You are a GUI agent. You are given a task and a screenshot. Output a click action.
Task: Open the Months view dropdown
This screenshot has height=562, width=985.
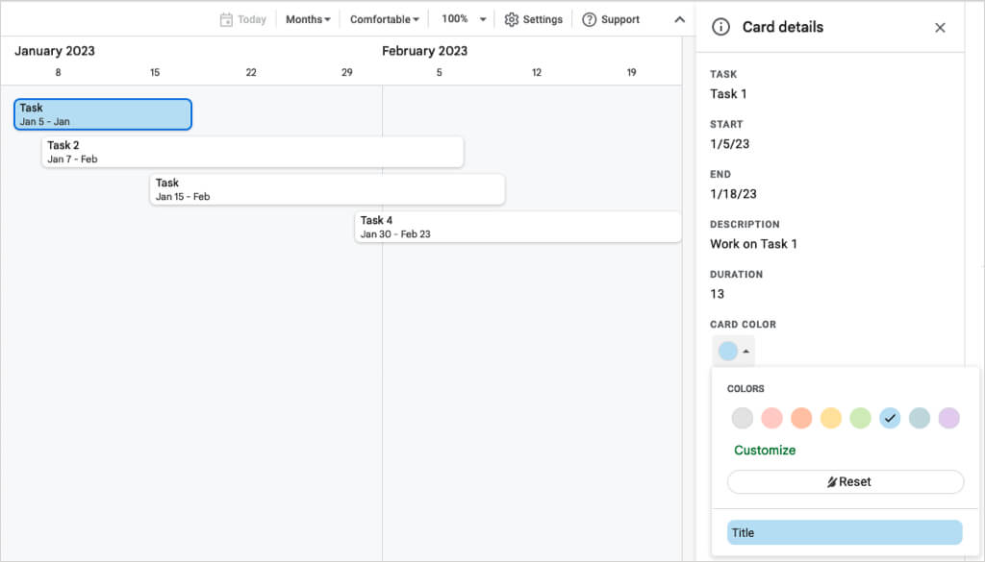click(x=308, y=19)
